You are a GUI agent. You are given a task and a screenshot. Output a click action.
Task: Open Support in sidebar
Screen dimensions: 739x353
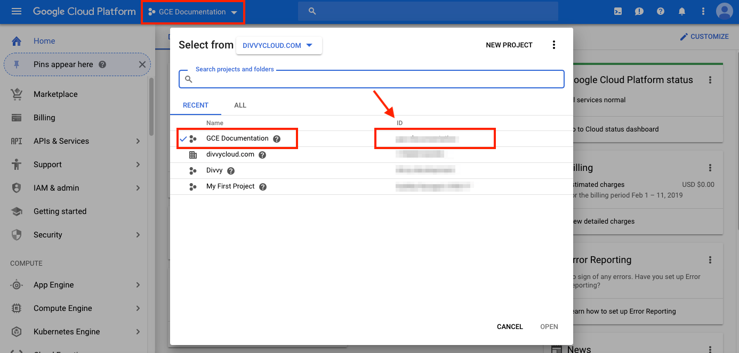pyautogui.click(x=47, y=165)
